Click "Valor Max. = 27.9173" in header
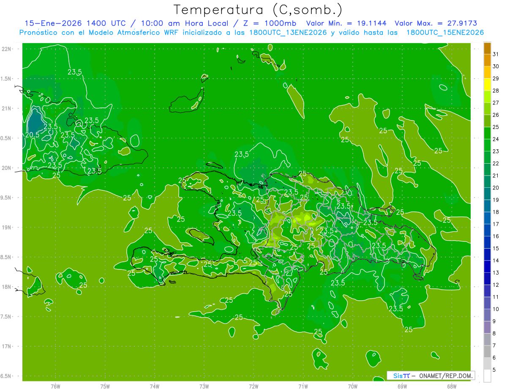The width and height of the screenshot is (507, 392). click(x=436, y=23)
